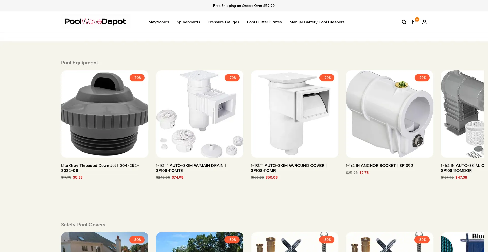The height and width of the screenshot is (252, 488).
Task: Open the user account icon
Action: pos(424,22)
